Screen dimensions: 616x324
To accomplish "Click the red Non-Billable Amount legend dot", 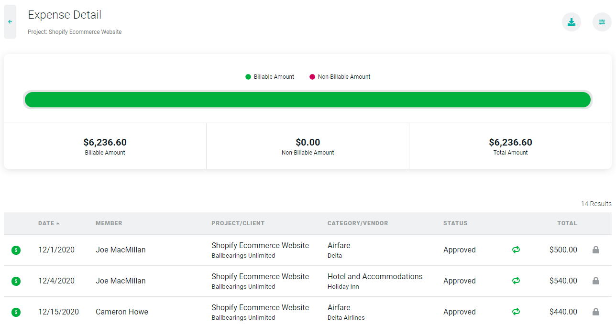I will tap(312, 77).
